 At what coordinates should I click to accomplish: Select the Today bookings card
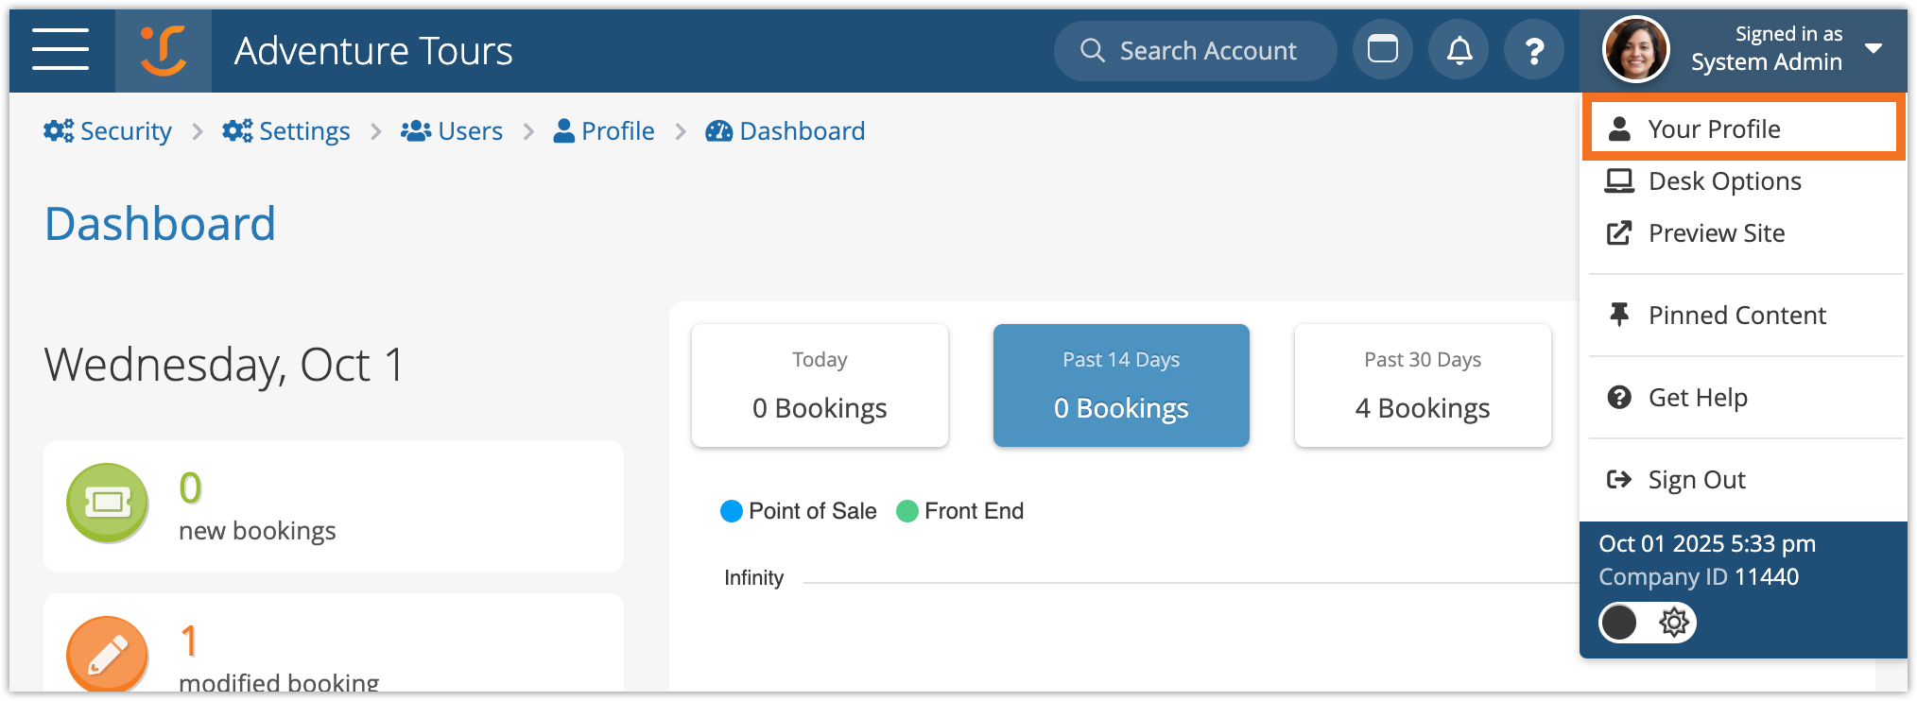click(820, 385)
